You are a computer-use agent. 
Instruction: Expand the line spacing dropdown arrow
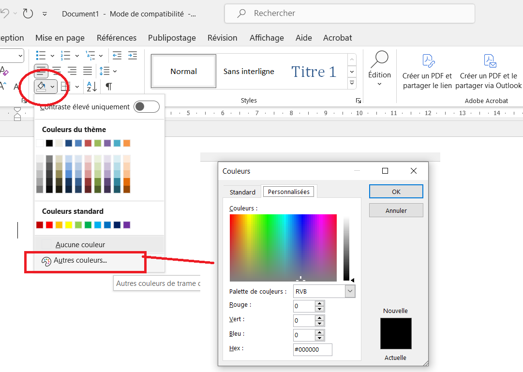tap(115, 72)
